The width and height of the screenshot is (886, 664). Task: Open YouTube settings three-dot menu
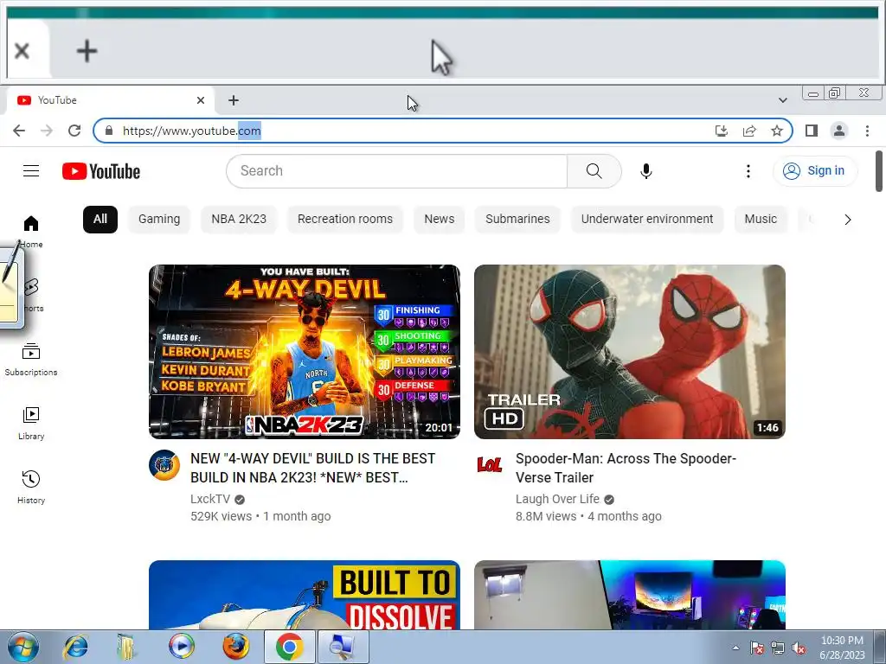[748, 171]
